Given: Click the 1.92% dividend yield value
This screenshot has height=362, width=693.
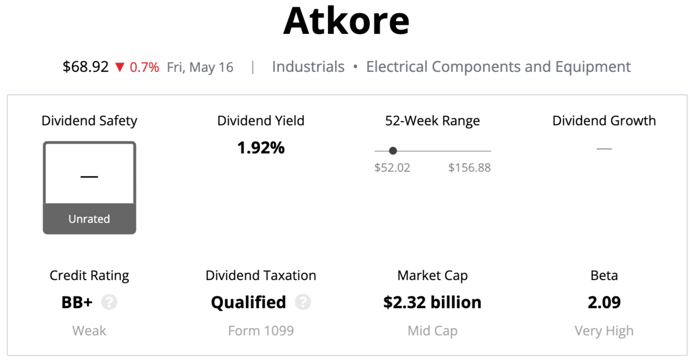Looking at the screenshot, I should tap(261, 148).
